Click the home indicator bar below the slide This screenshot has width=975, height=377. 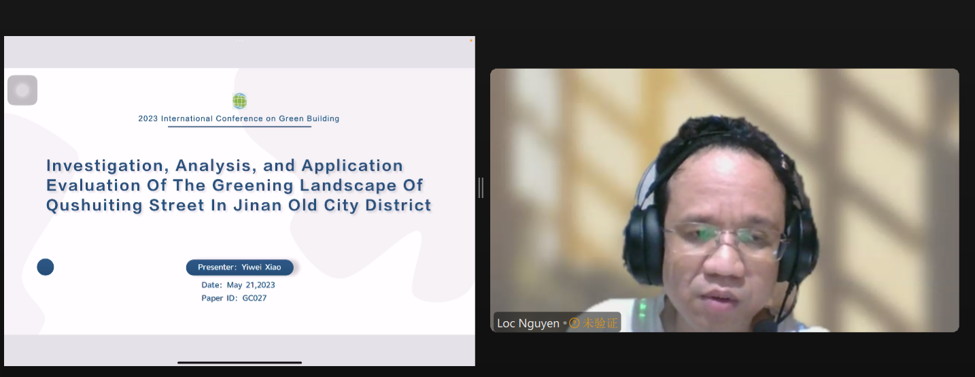tap(239, 362)
